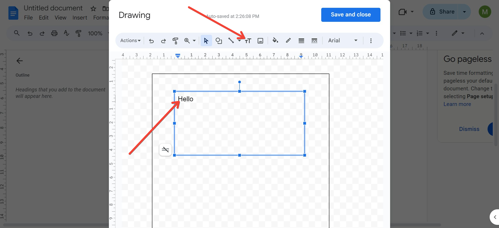499x228 pixels.
Task: Open the Insert menu in Google Docs
Action: point(80,18)
